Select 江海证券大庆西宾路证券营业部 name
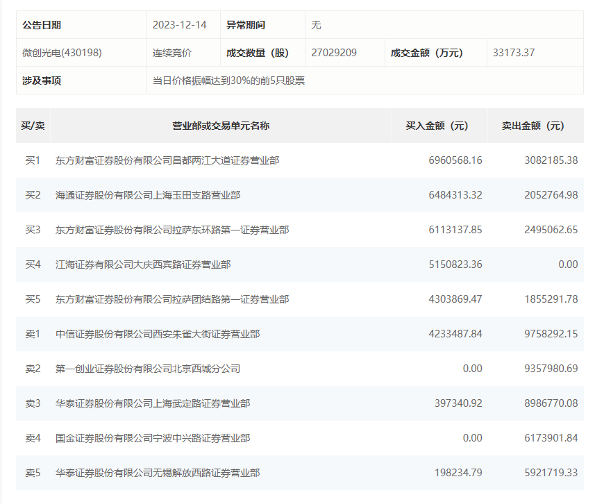Image resolution: width=595 pixels, height=504 pixels. click(143, 264)
